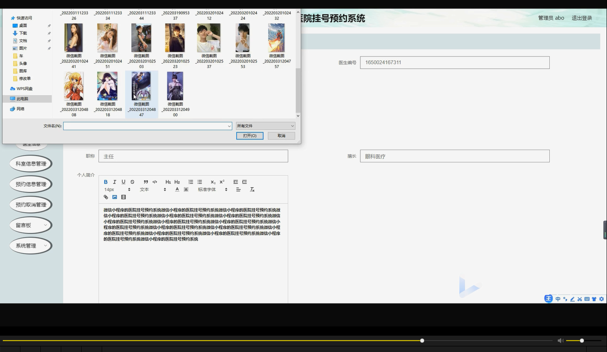The width and height of the screenshot is (607, 352).
Task: Open 预约信息管理 in the sidebar
Action: 31,184
